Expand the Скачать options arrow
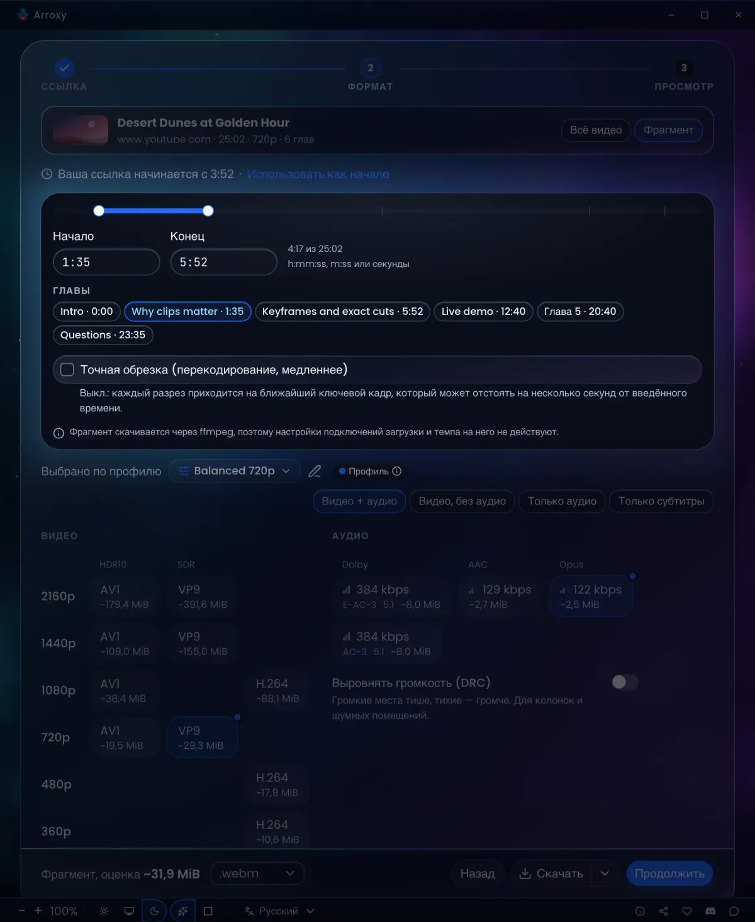Screen dimensions: 755x922 pos(605,874)
